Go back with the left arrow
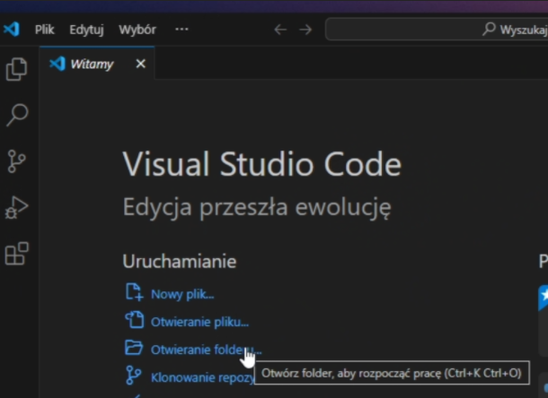This screenshot has width=548, height=398. [280, 30]
